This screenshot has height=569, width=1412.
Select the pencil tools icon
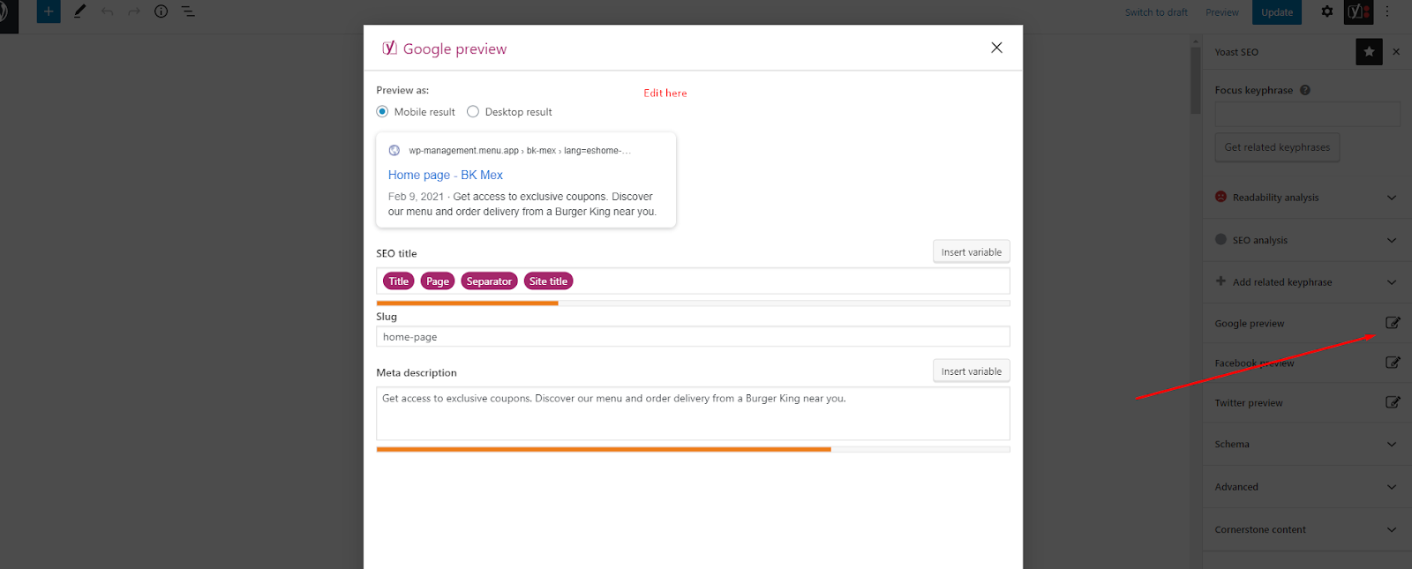[79, 11]
